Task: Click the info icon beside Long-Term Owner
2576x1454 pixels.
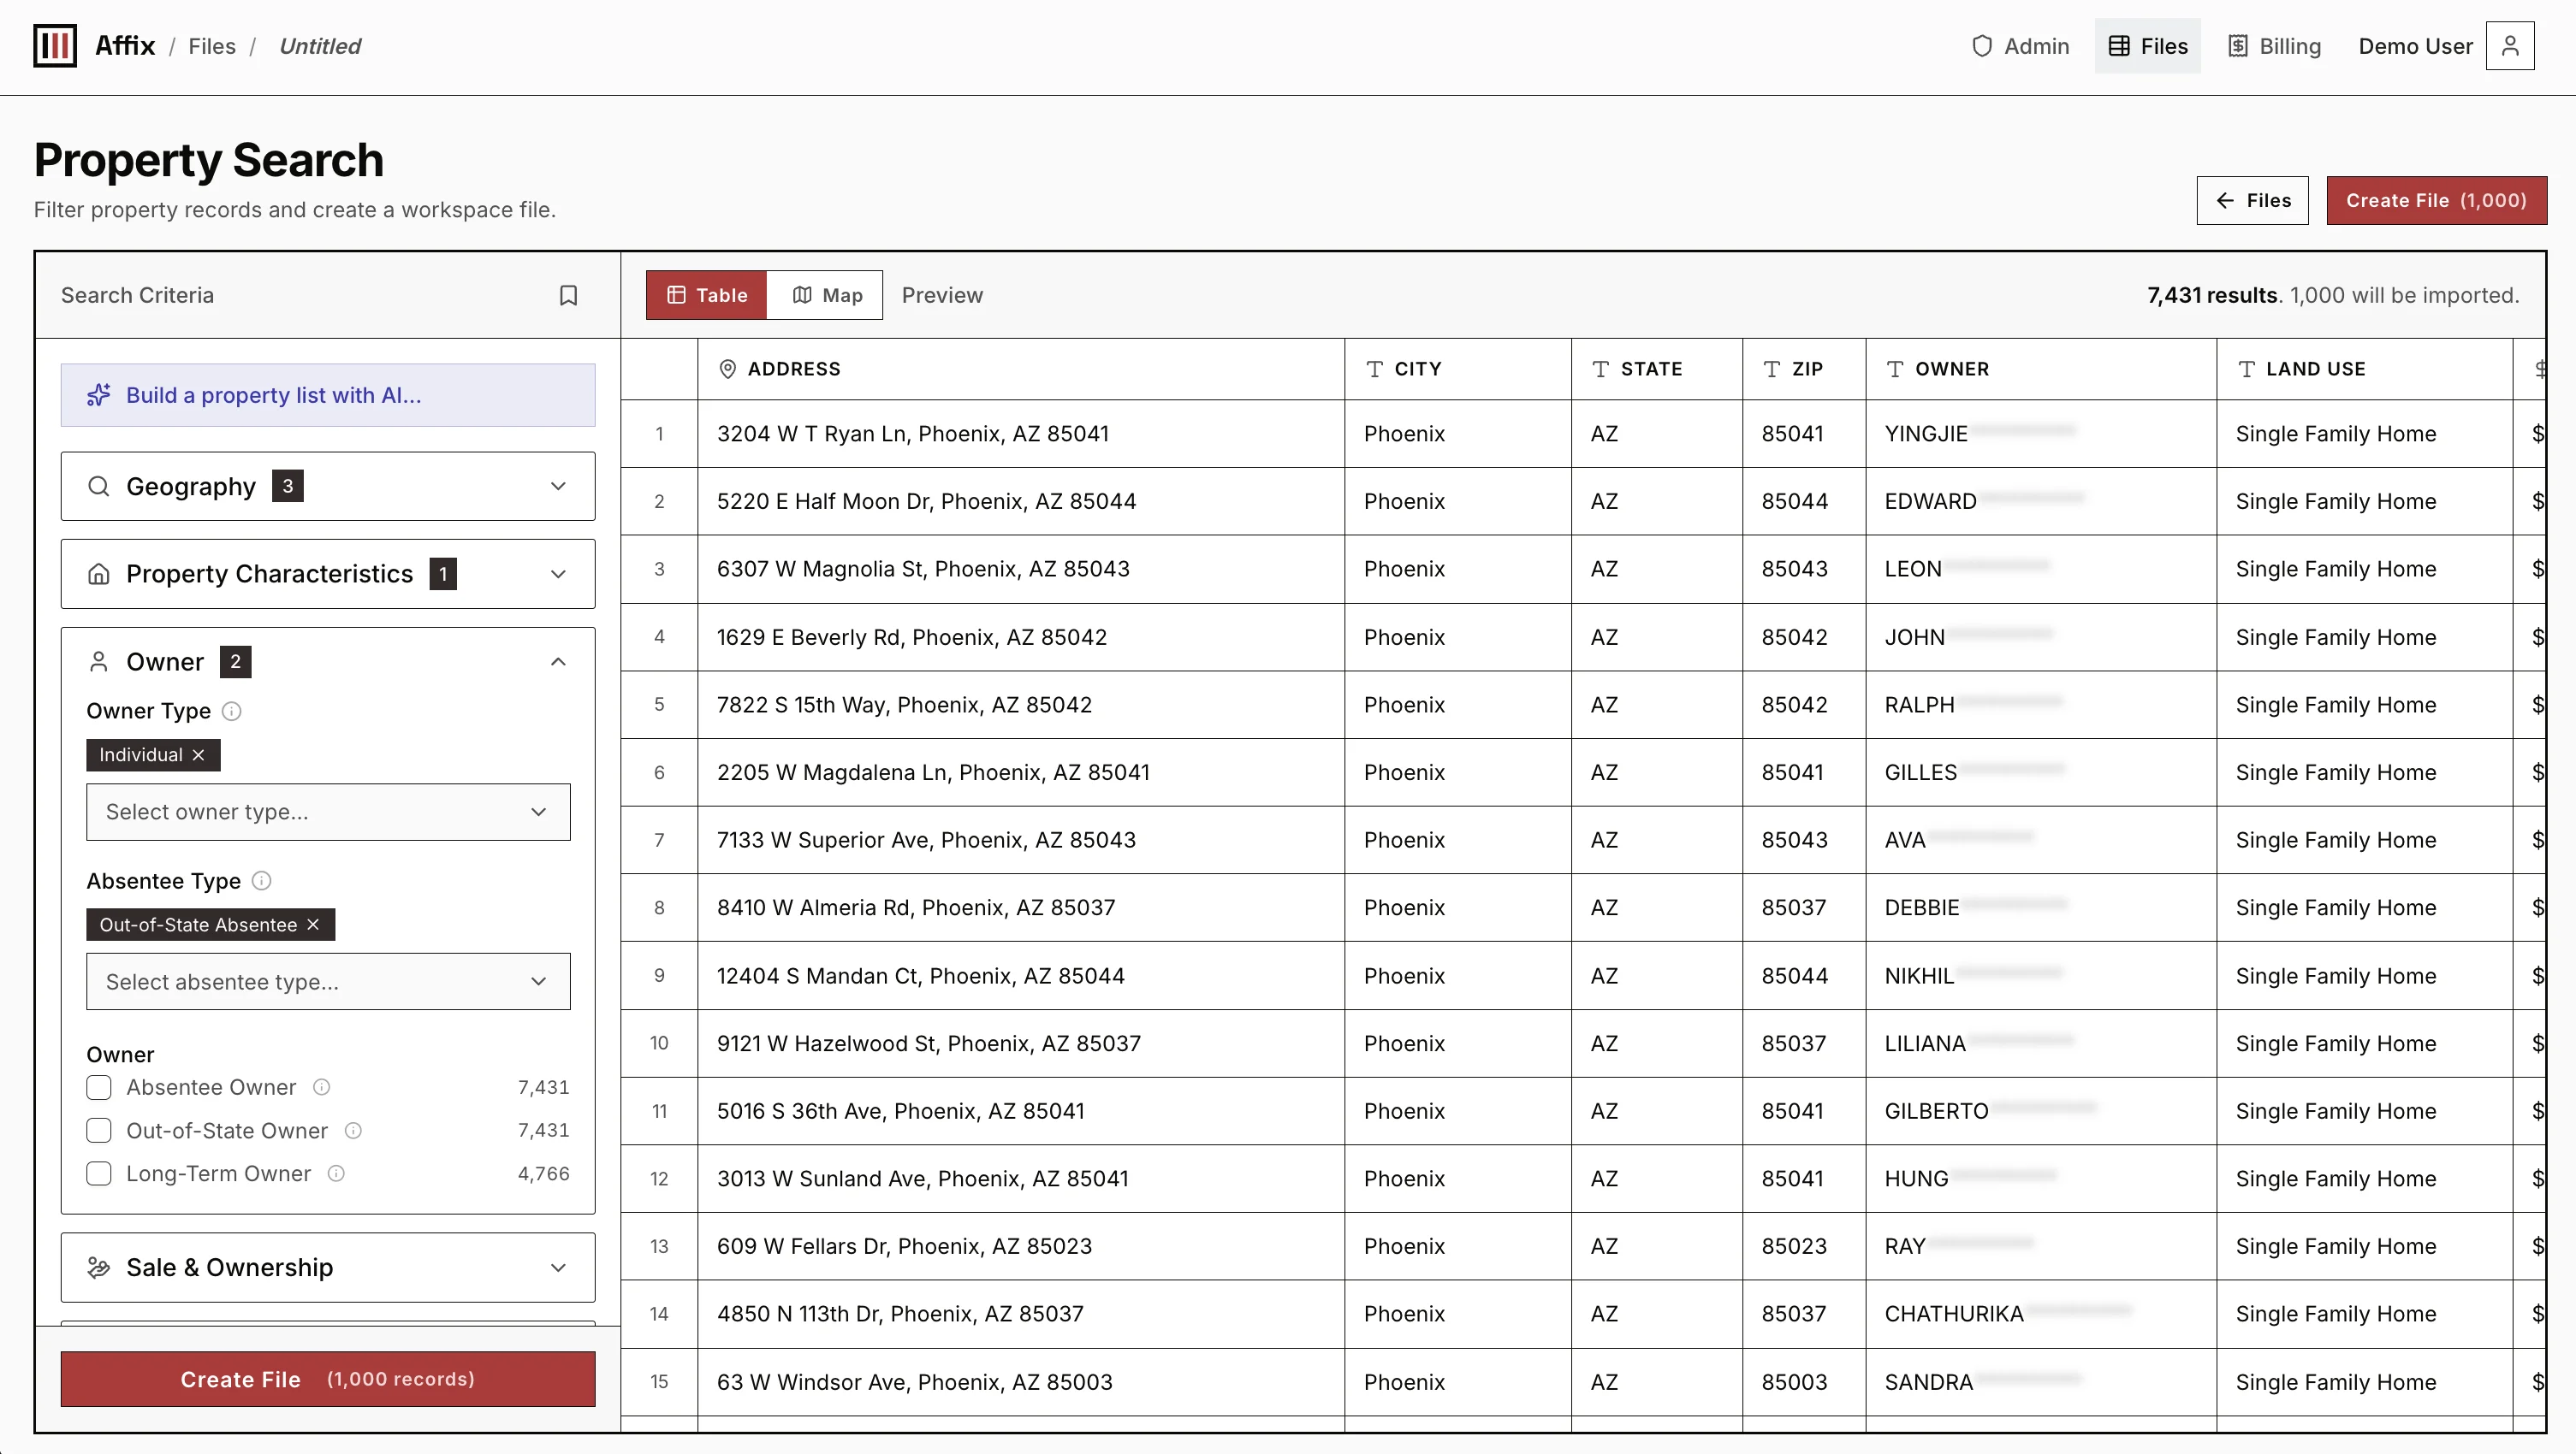Action: pyautogui.click(x=336, y=1173)
